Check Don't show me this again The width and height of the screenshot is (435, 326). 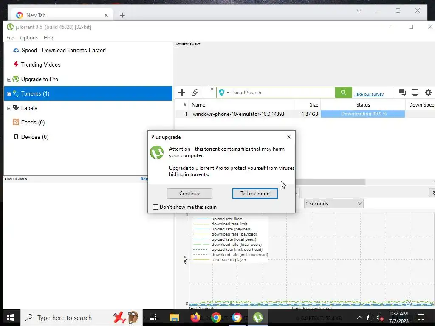click(155, 207)
